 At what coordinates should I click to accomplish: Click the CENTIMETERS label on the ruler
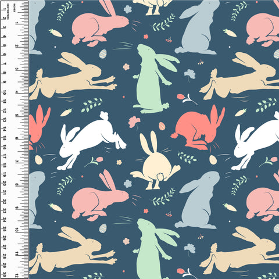[x=8, y=12]
